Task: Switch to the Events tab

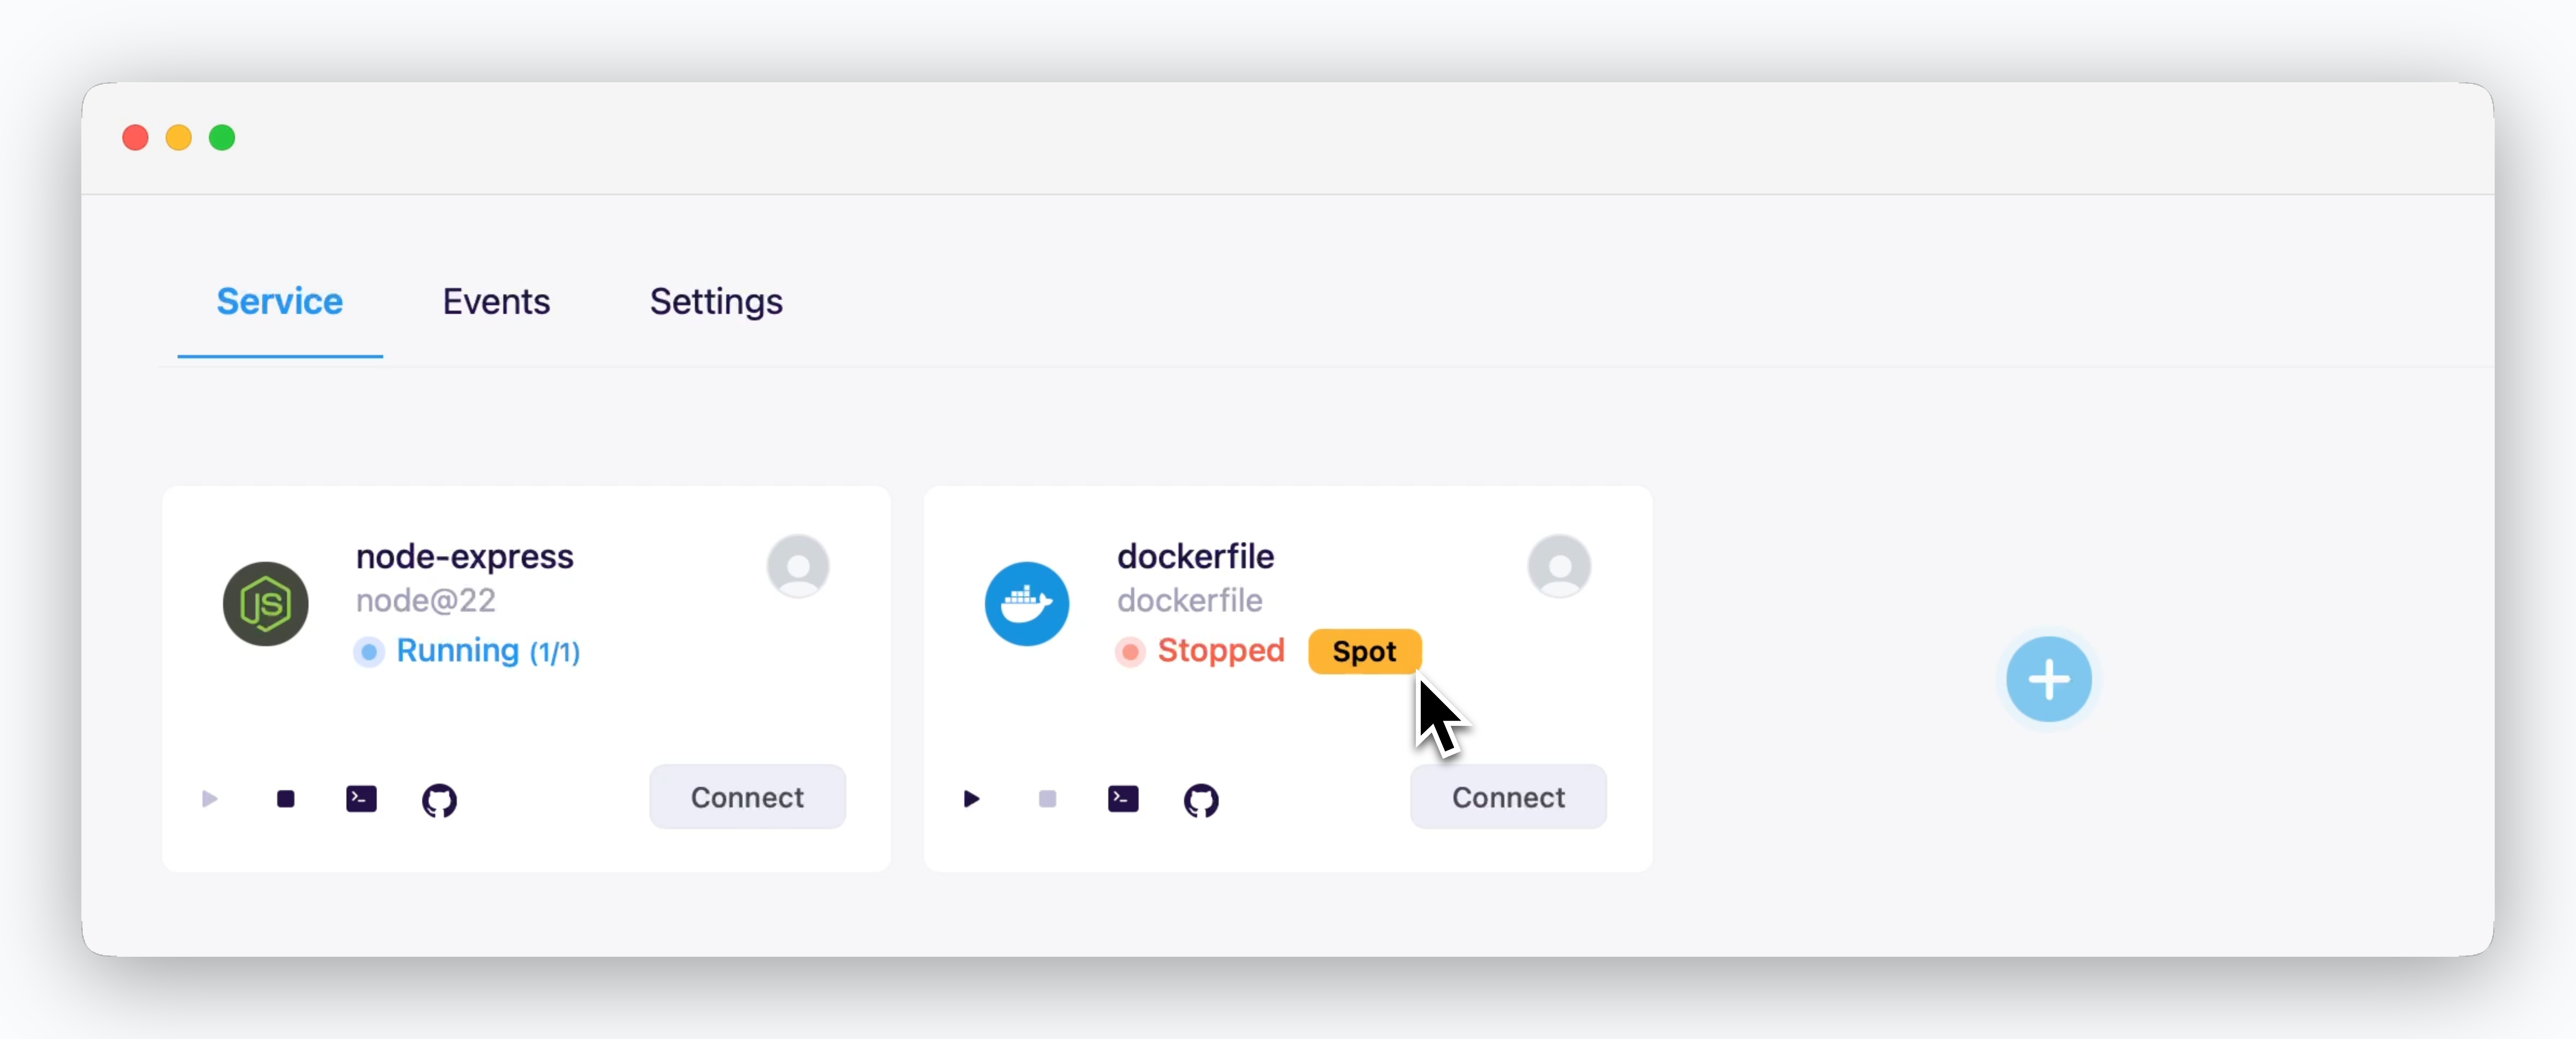Action: coord(496,301)
